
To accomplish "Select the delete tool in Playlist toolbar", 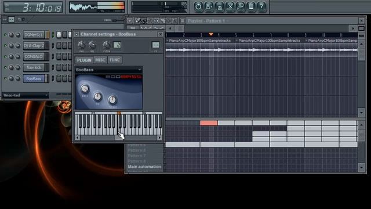I will pos(150,21).
